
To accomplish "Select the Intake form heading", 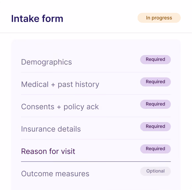I will (37, 18).
